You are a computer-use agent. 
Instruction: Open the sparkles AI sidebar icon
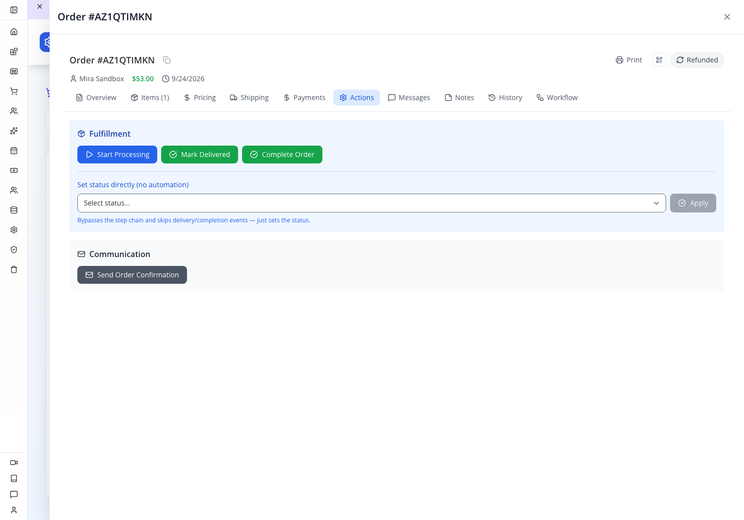point(14,131)
